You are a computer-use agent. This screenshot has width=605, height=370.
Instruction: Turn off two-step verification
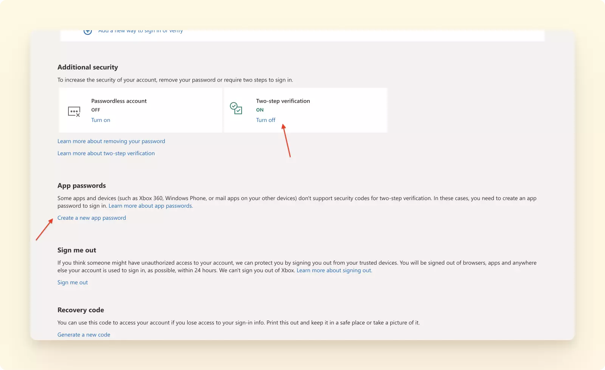(x=265, y=120)
